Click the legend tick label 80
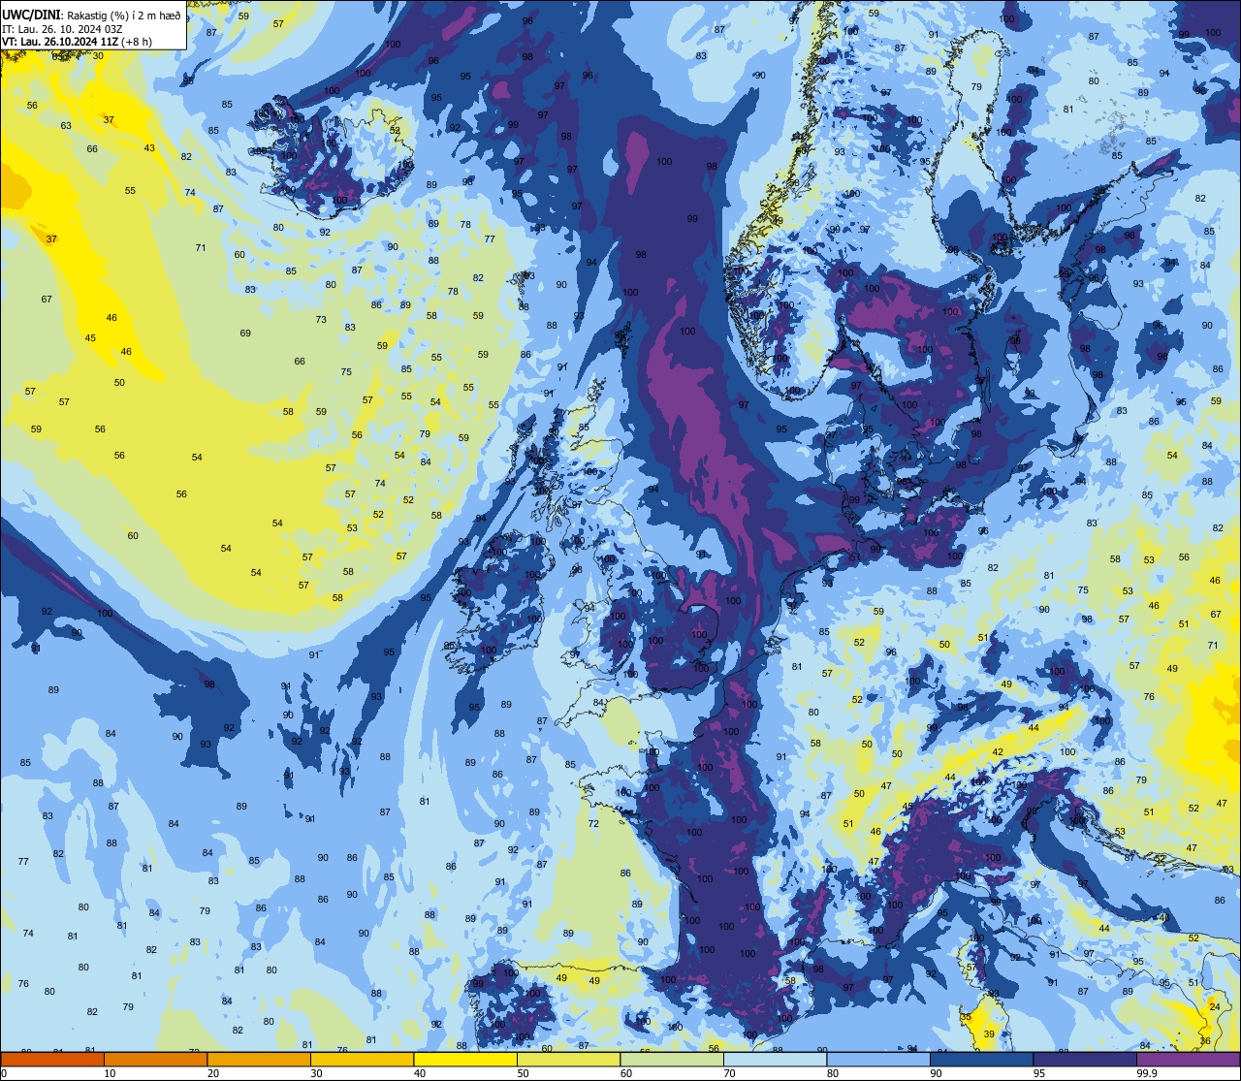Image resolution: width=1241 pixels, height=1081 pixels. (833, 1073)
